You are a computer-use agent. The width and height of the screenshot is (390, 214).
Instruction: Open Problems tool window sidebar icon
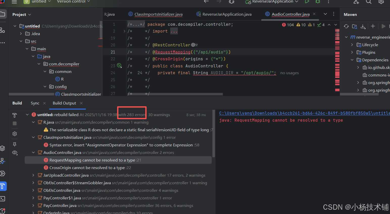click(x=3, y=211)
